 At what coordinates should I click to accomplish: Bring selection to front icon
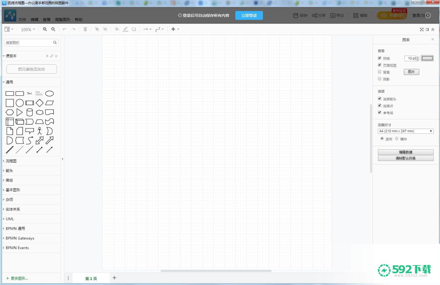[97, 29]
